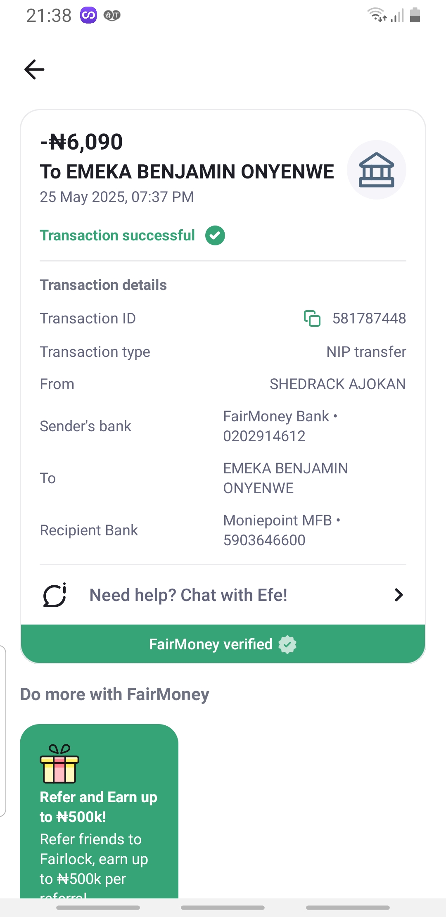Tap the green transaction successful checkmark
This screenshot has width=446, height=917.
(215, 235)
